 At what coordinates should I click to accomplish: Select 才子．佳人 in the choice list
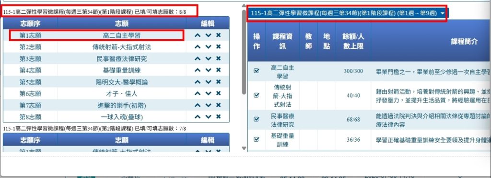[121, 94]
